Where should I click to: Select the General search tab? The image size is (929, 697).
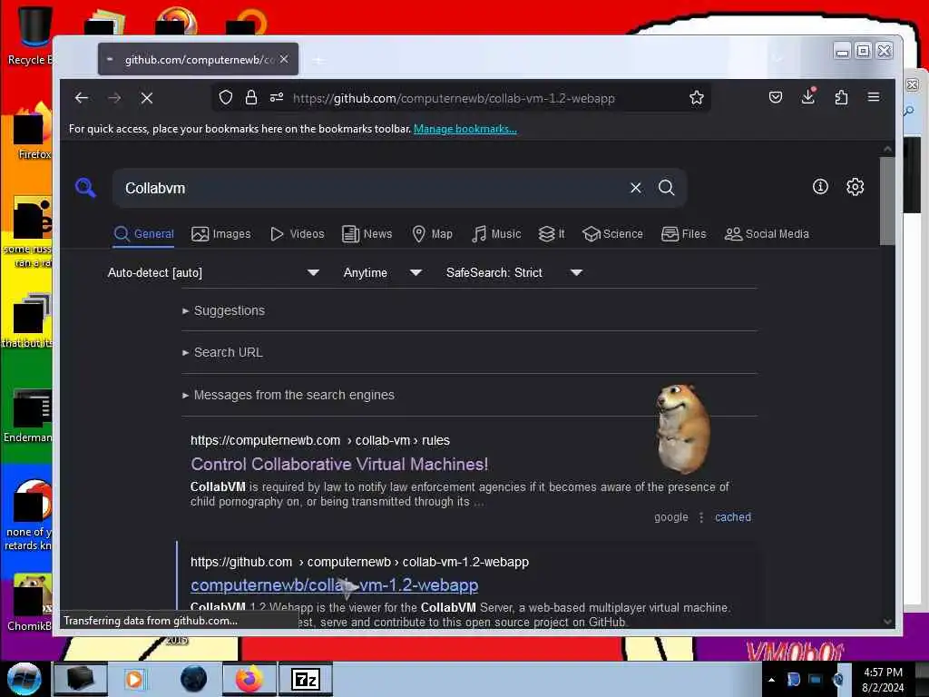(144, 234)
